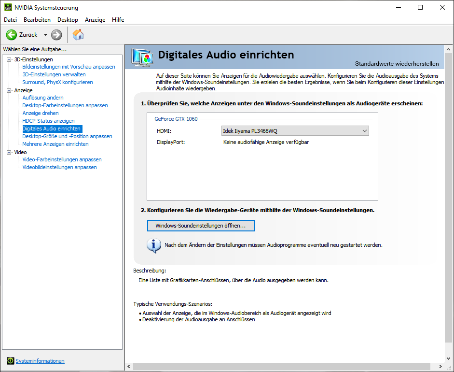
Task: Select 3D-Einstellungen verwalten
Action: (54, 74)
